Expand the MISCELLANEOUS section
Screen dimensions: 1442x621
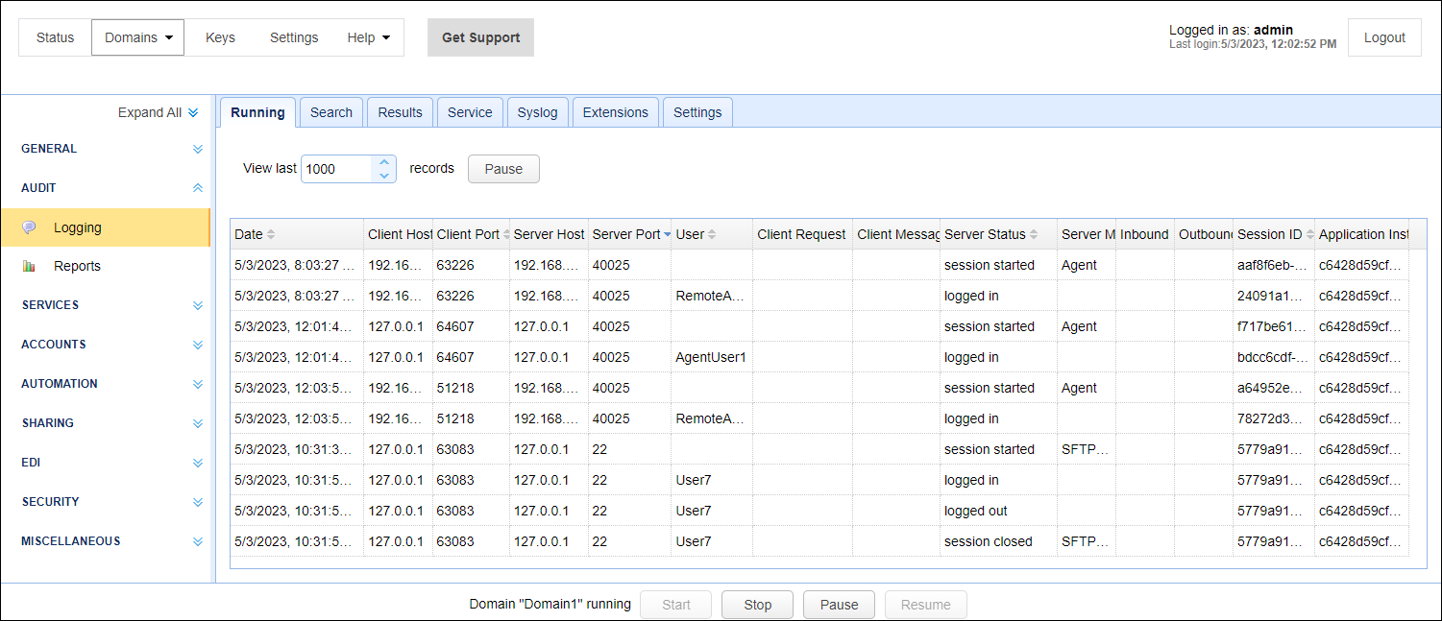(198, 541)
